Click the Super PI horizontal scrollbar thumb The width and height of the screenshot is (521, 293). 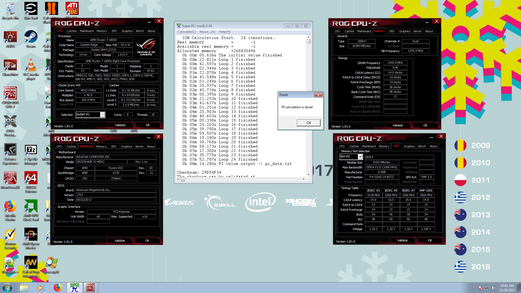(x=183, y=179)
